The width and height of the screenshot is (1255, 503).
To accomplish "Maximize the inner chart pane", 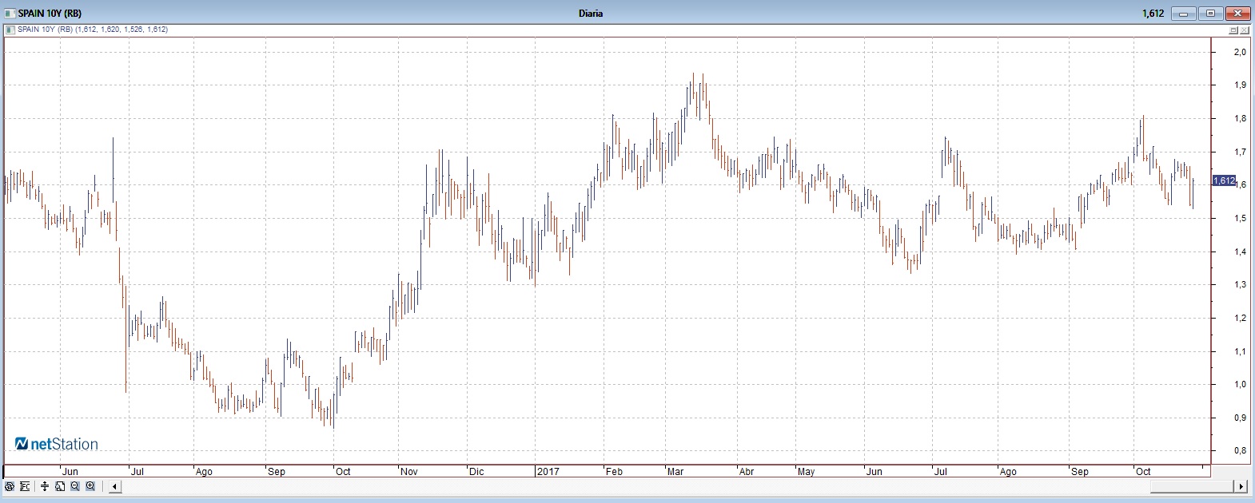I will (1233, 30).
